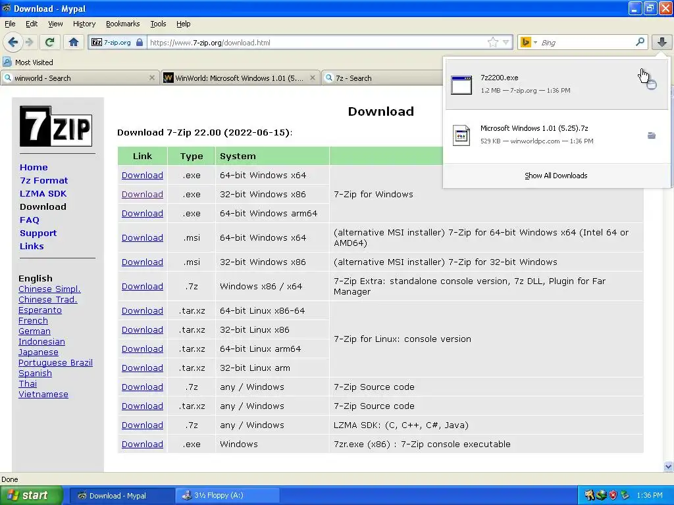Click the red security shield tray icon

613,495
